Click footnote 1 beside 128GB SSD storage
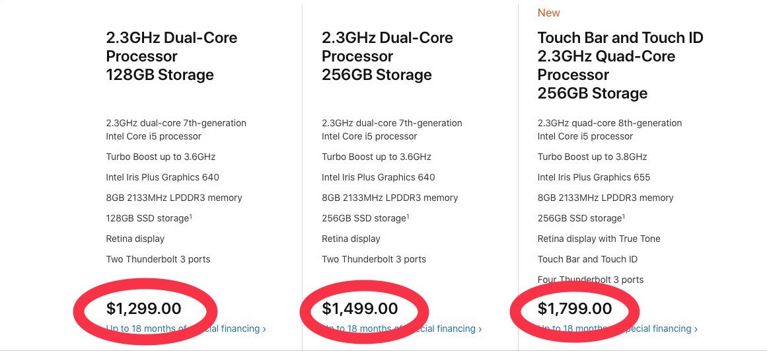Viewport: 767px width, 351px height. pyautogui.click(x=191, y=216)
